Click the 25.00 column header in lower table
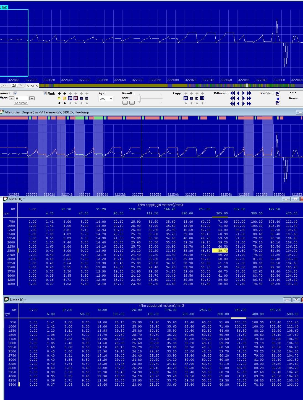 (67, 310)
